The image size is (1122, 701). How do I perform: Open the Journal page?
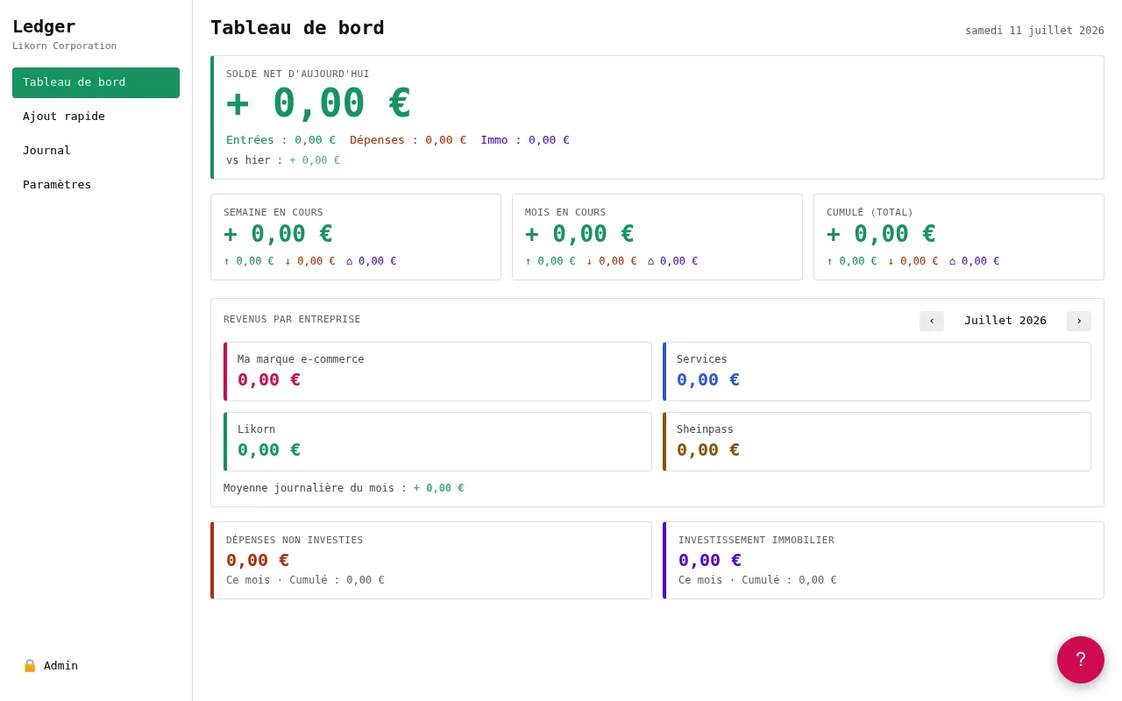96,151
